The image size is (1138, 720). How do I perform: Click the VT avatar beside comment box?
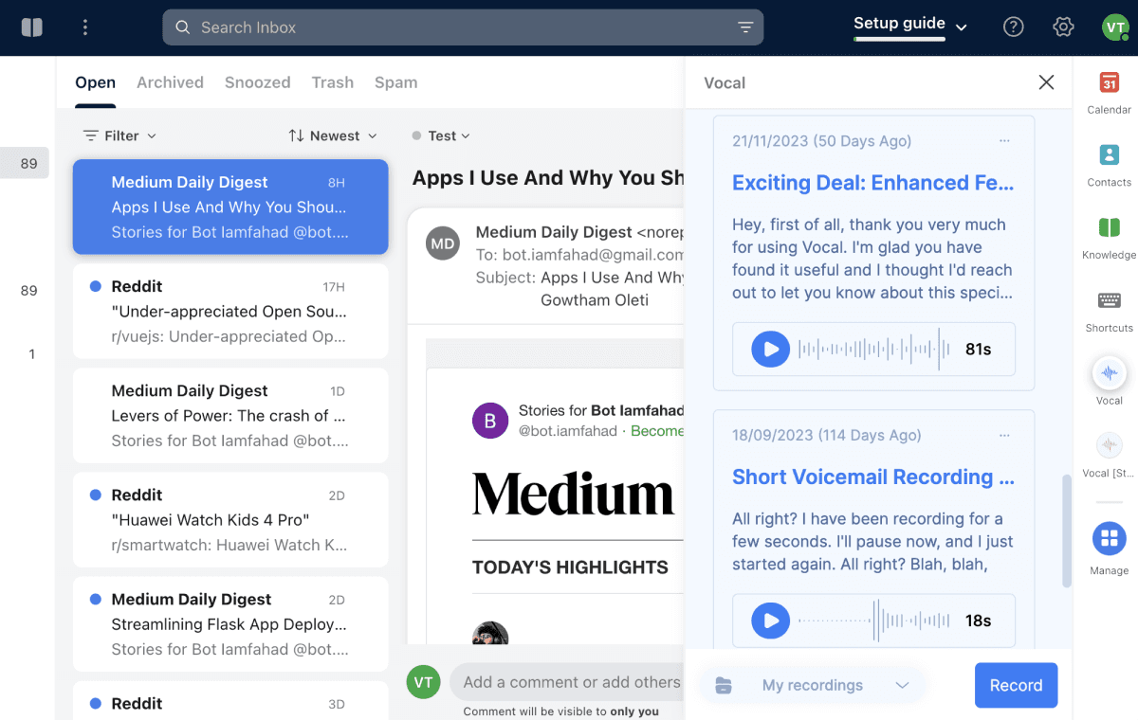click(424, 682)
